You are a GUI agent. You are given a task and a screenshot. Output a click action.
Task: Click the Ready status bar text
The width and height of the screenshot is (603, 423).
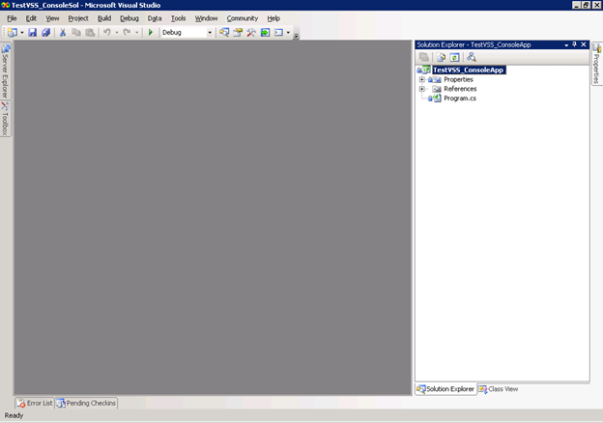click(x=14, y=415)
